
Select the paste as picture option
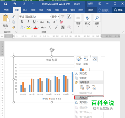94,87
